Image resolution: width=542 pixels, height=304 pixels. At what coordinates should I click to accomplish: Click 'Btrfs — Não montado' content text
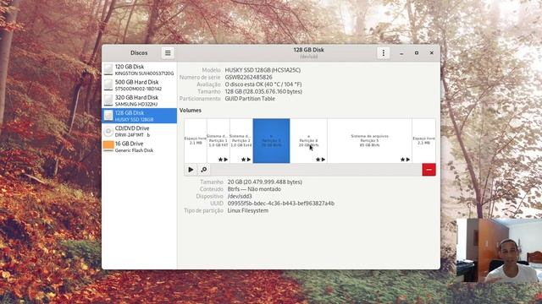(x=254, y=189)
